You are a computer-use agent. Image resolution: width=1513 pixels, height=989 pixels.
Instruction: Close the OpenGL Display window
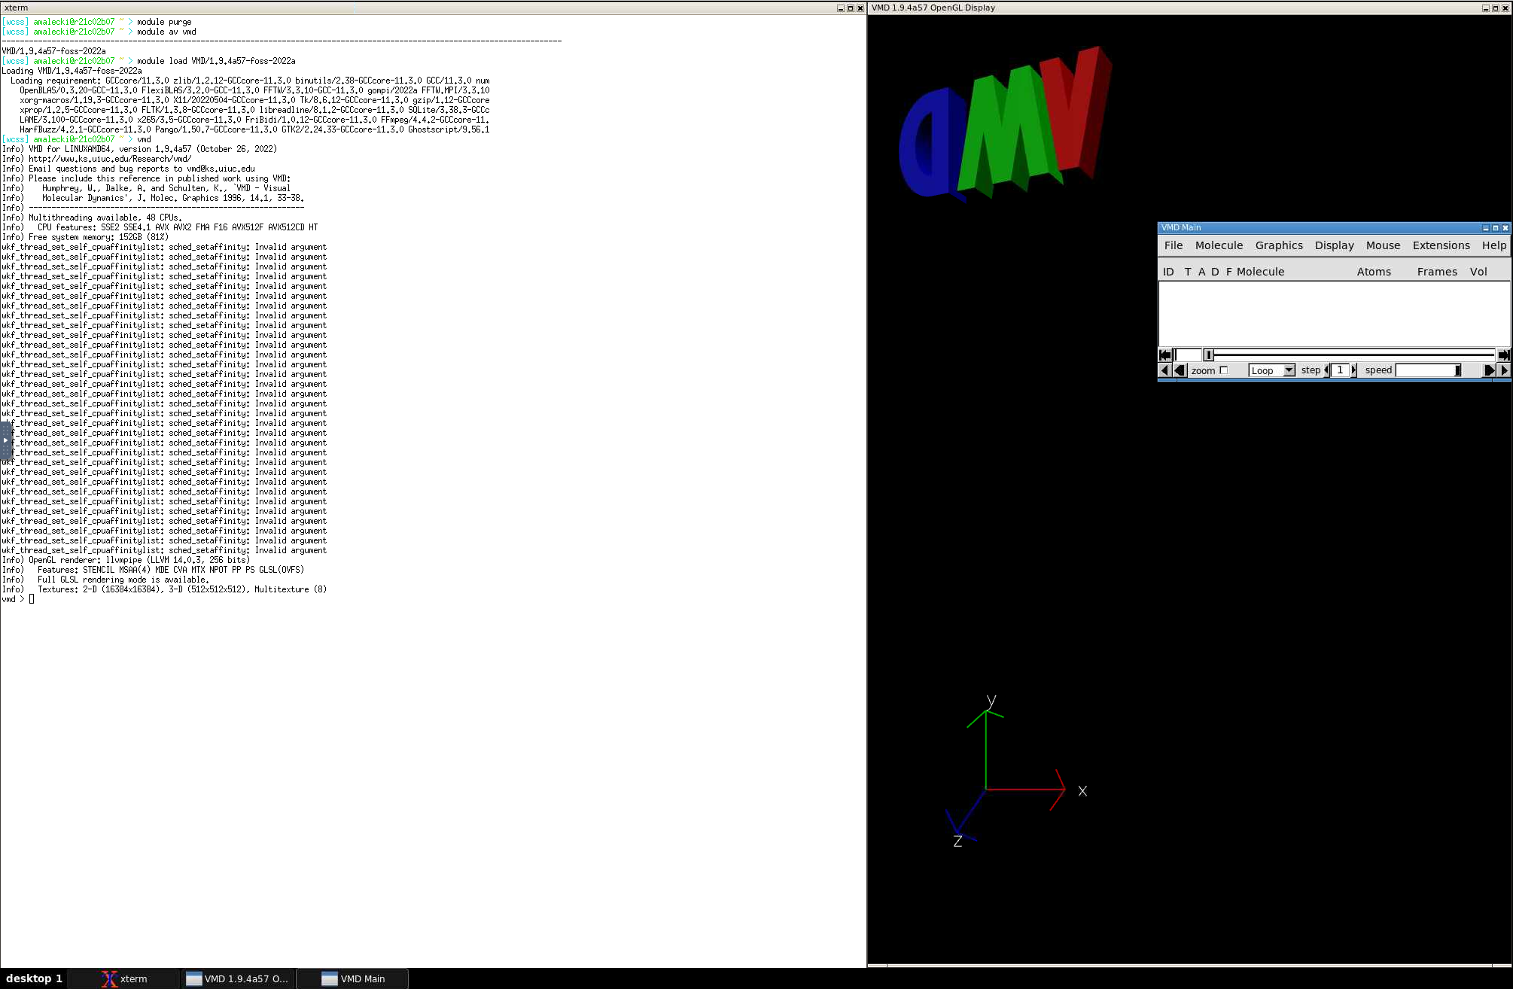coord(1505,8)
